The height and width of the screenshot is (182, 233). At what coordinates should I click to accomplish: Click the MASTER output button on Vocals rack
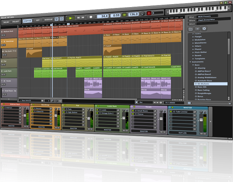click(x=144, y=131)
